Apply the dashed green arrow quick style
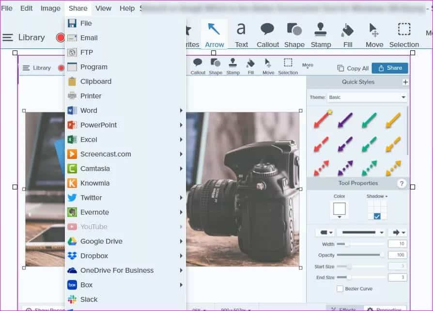 pos(369,144)
